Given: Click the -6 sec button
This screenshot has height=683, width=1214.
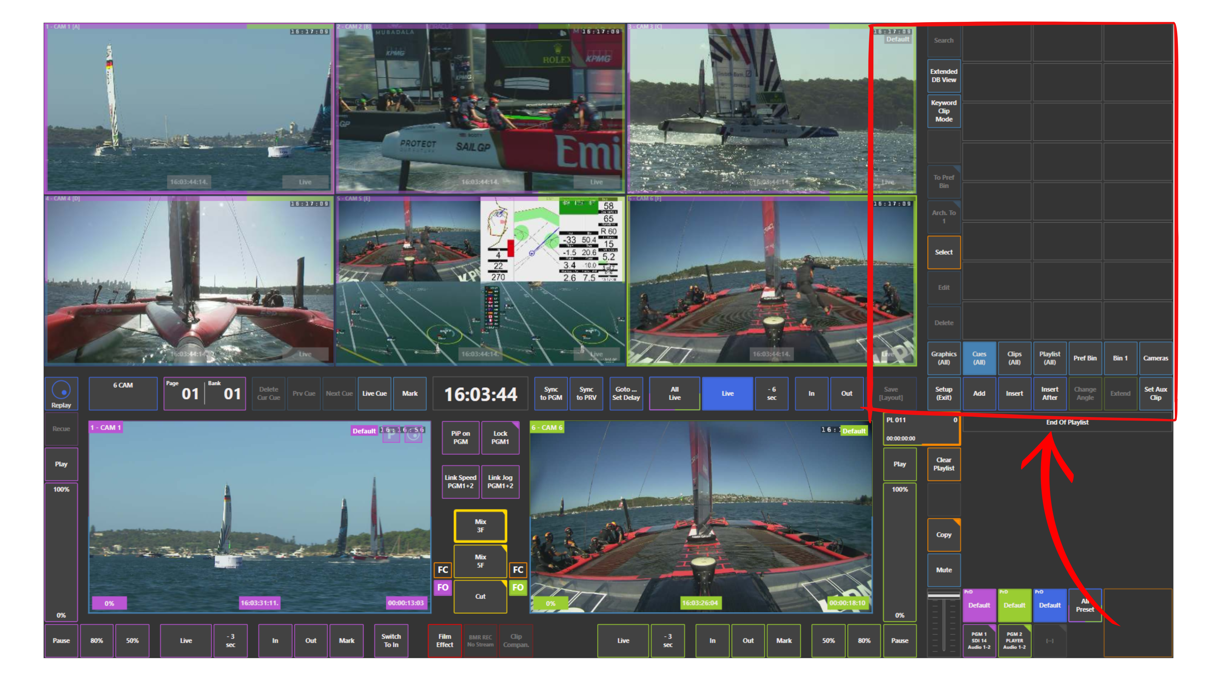Looking at the screenshot, I should pyautogui.click(x=771, y=394).
